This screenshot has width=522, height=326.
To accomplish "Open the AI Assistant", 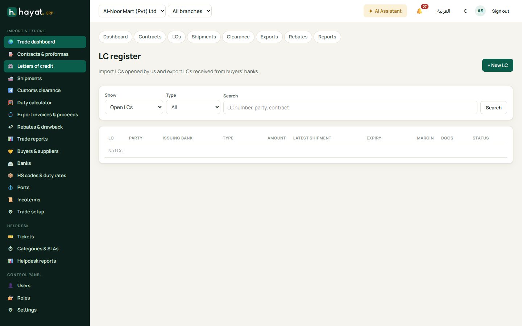I will 385,11.
